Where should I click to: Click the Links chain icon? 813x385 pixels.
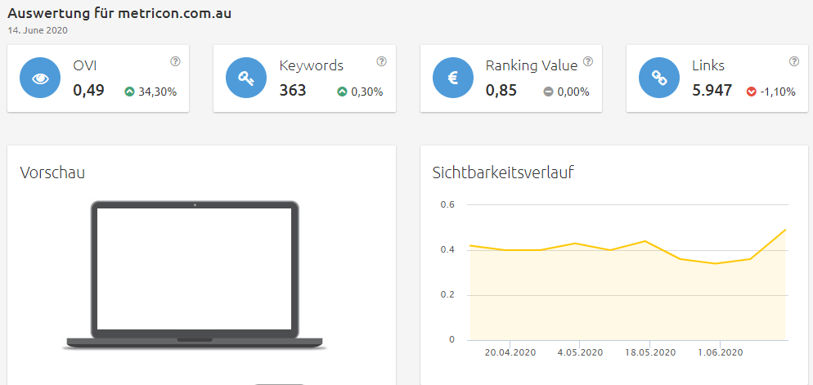(659, 78)
